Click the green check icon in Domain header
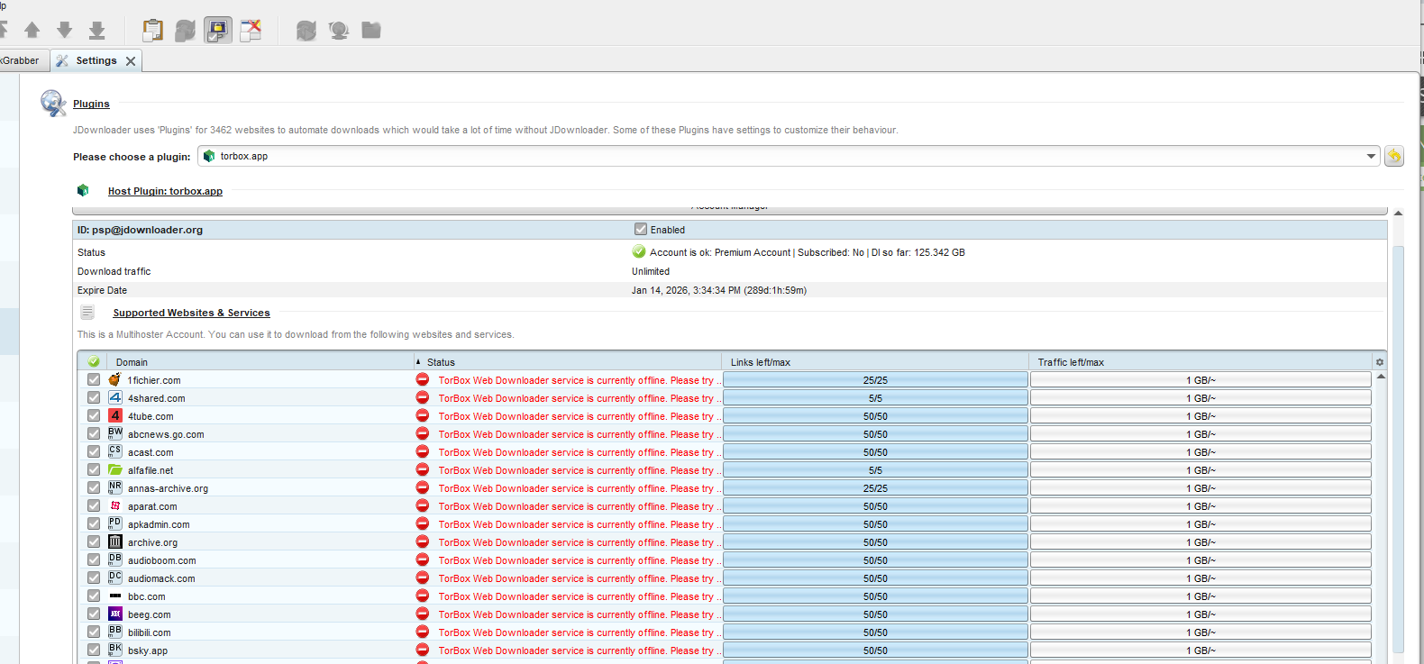 click(x=94, y=361)
